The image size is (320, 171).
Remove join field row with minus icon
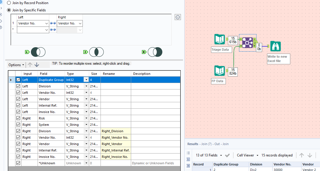(178, 17)
